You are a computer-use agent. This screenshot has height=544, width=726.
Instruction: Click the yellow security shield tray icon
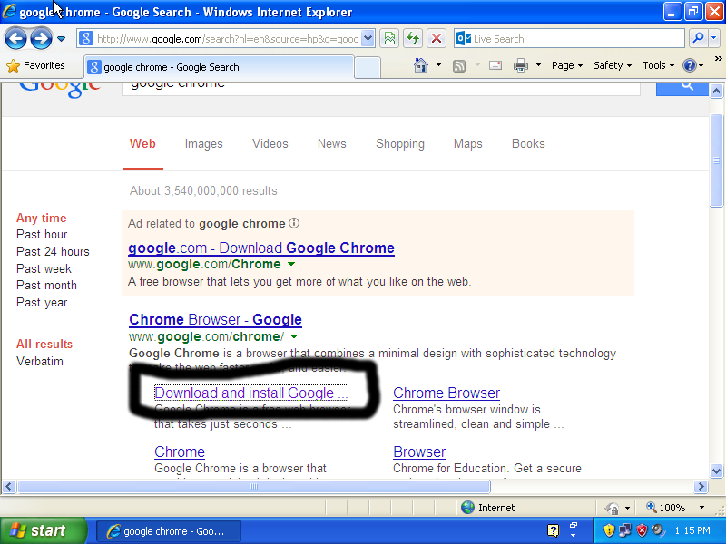click(609, 530)
